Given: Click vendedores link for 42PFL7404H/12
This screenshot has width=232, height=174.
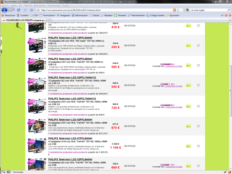Looking at the screenshot, I should click(x=68, y=115).
